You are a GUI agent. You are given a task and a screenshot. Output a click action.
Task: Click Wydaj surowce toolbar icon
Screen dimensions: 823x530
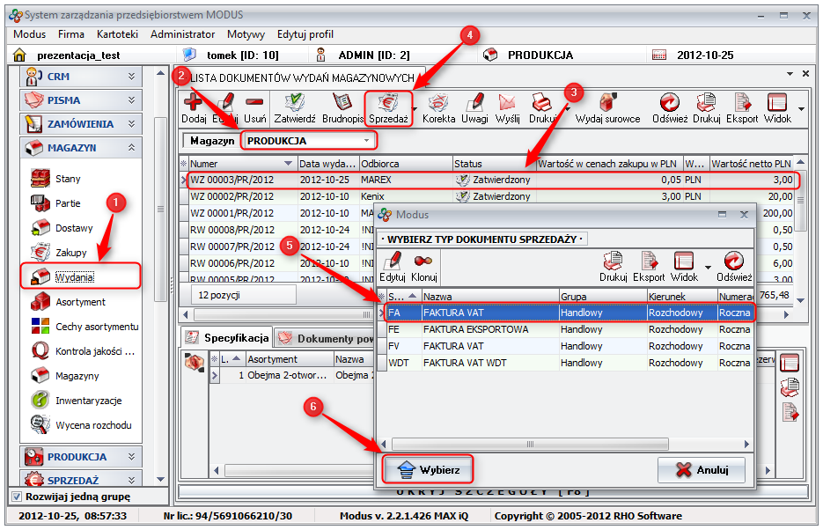(x=607, y=108)
